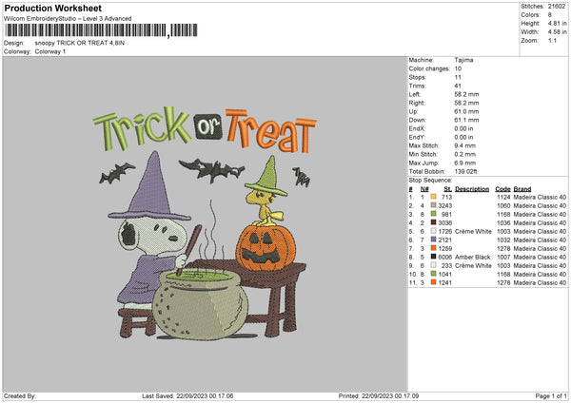Click the green swatch in stop row 3

click(433, 214)
